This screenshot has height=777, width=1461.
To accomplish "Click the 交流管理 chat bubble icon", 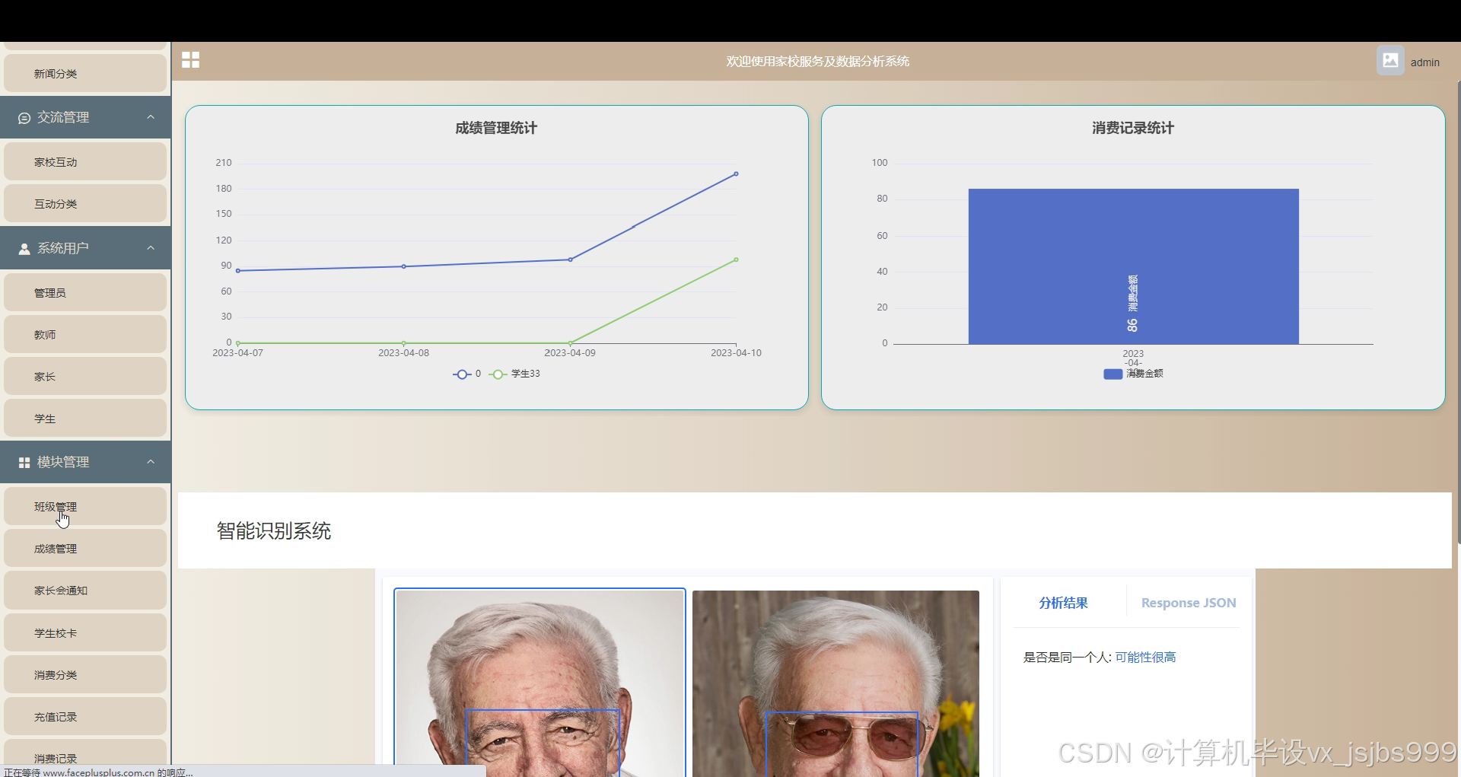I will (x=24, y=118).
